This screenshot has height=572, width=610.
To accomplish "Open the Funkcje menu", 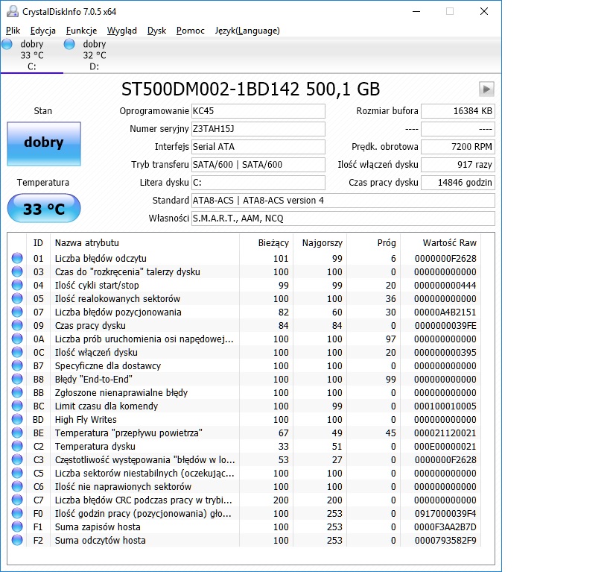I will pyautogui.click(x=81, y=31).
